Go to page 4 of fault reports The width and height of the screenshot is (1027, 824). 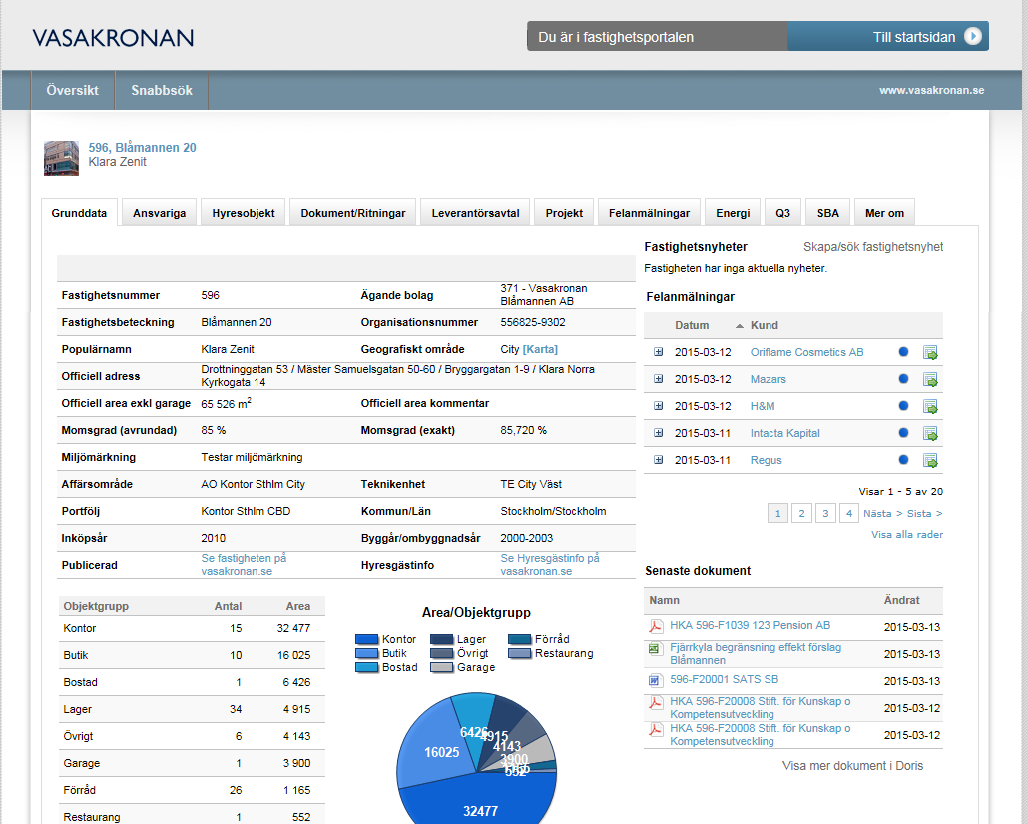(848, 513)
